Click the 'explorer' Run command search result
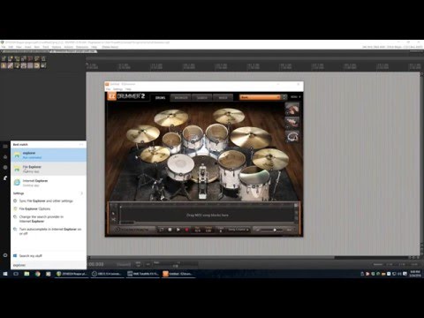This screenshot has width=424, height=318. pyautogui.click(x=49, y=155)
